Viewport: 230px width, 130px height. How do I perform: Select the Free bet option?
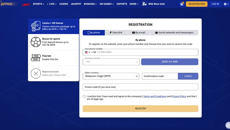click(x=53, y=58)
